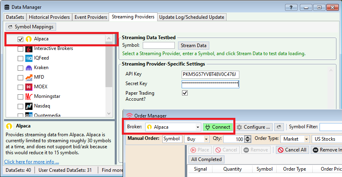Click the scroll down arrow of provider list
This screenshot has height=177, width=342.
109,113
